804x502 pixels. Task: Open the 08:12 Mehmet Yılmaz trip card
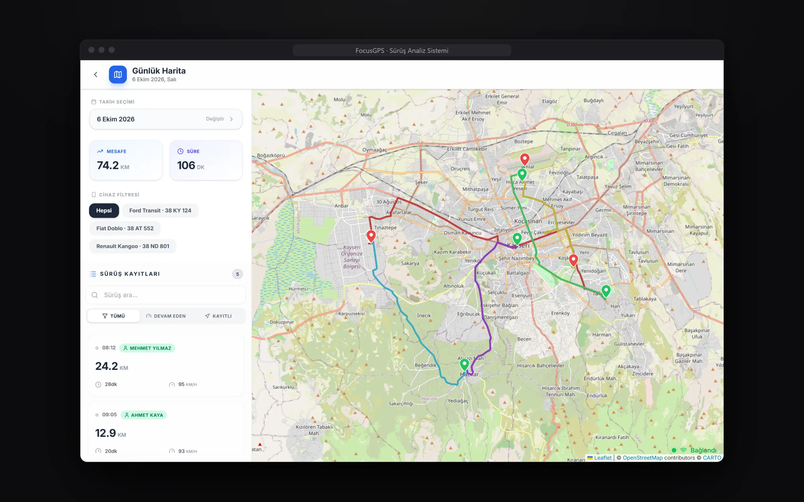(166, 365)
